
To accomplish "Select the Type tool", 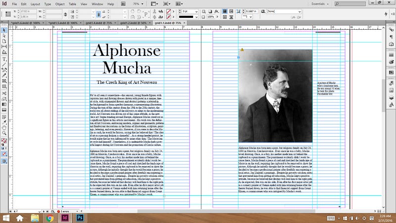I will tap(4, 58).
